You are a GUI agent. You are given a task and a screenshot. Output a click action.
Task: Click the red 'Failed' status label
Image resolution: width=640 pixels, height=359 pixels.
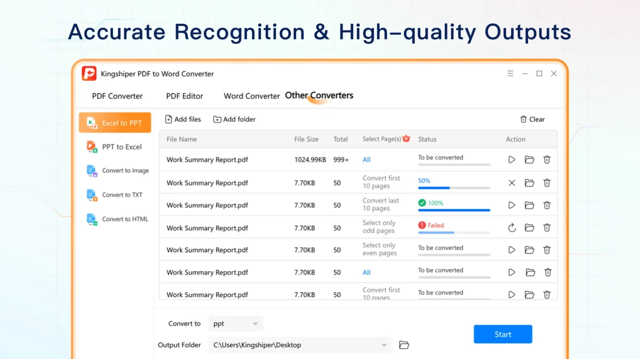click(436, 225)
